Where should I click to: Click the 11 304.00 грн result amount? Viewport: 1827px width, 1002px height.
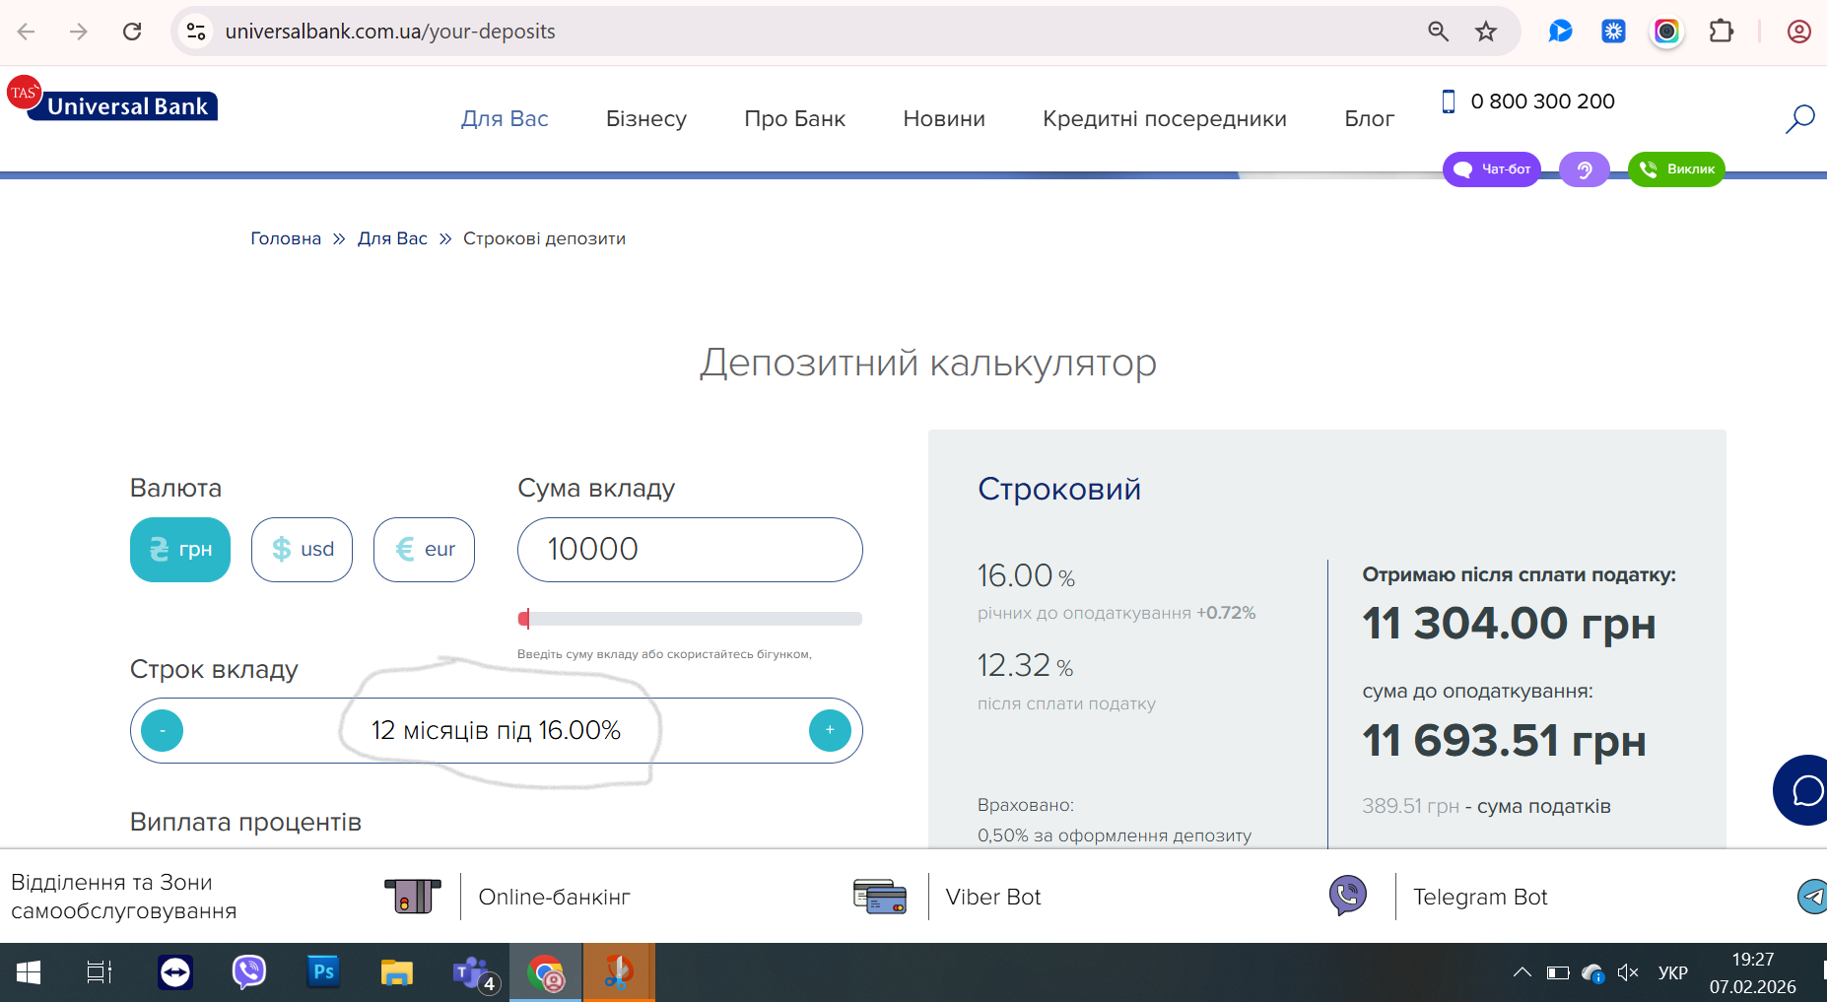[x=1509, y=624]
